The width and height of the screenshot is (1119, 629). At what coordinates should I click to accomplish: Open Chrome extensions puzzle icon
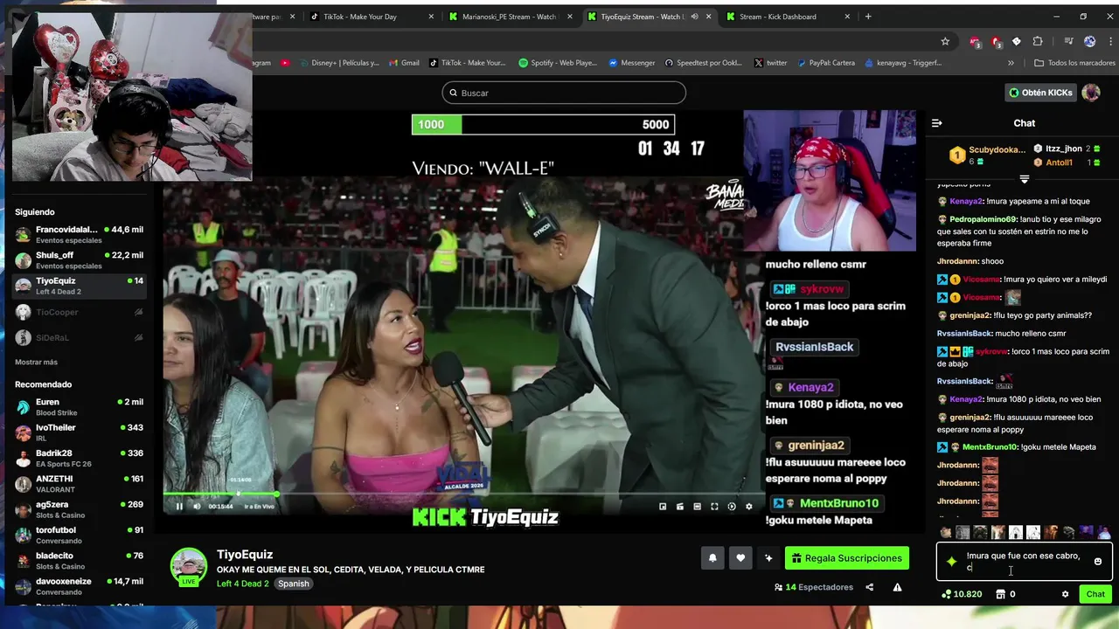coord(1038,41)
